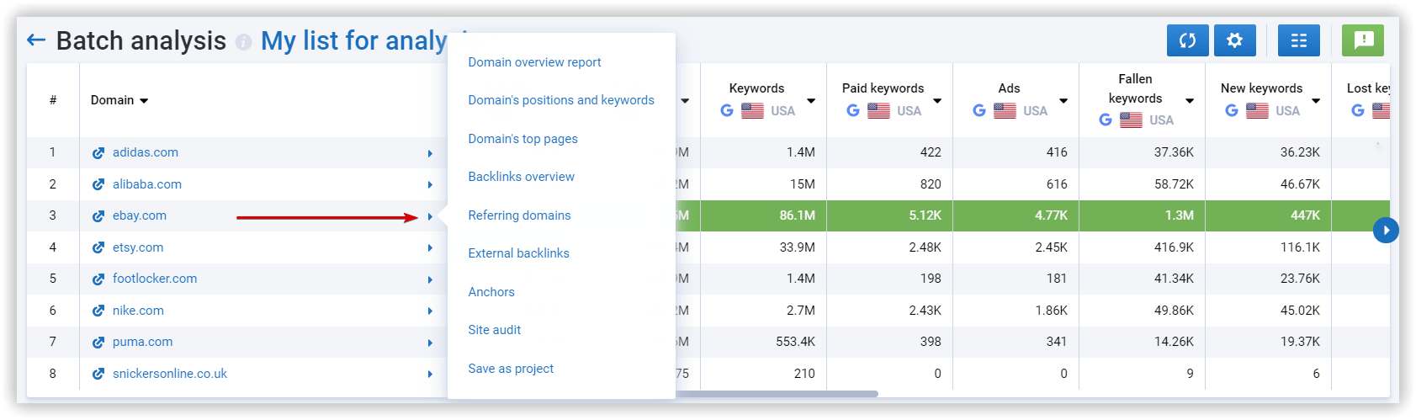Open ebay.com external link icon

click(x=98, y=216)
